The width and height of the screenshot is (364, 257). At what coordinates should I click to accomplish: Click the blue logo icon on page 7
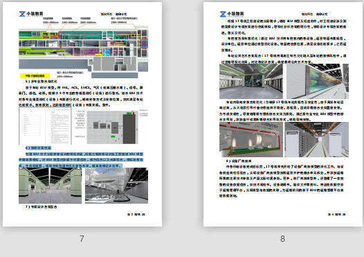[22, 14]
